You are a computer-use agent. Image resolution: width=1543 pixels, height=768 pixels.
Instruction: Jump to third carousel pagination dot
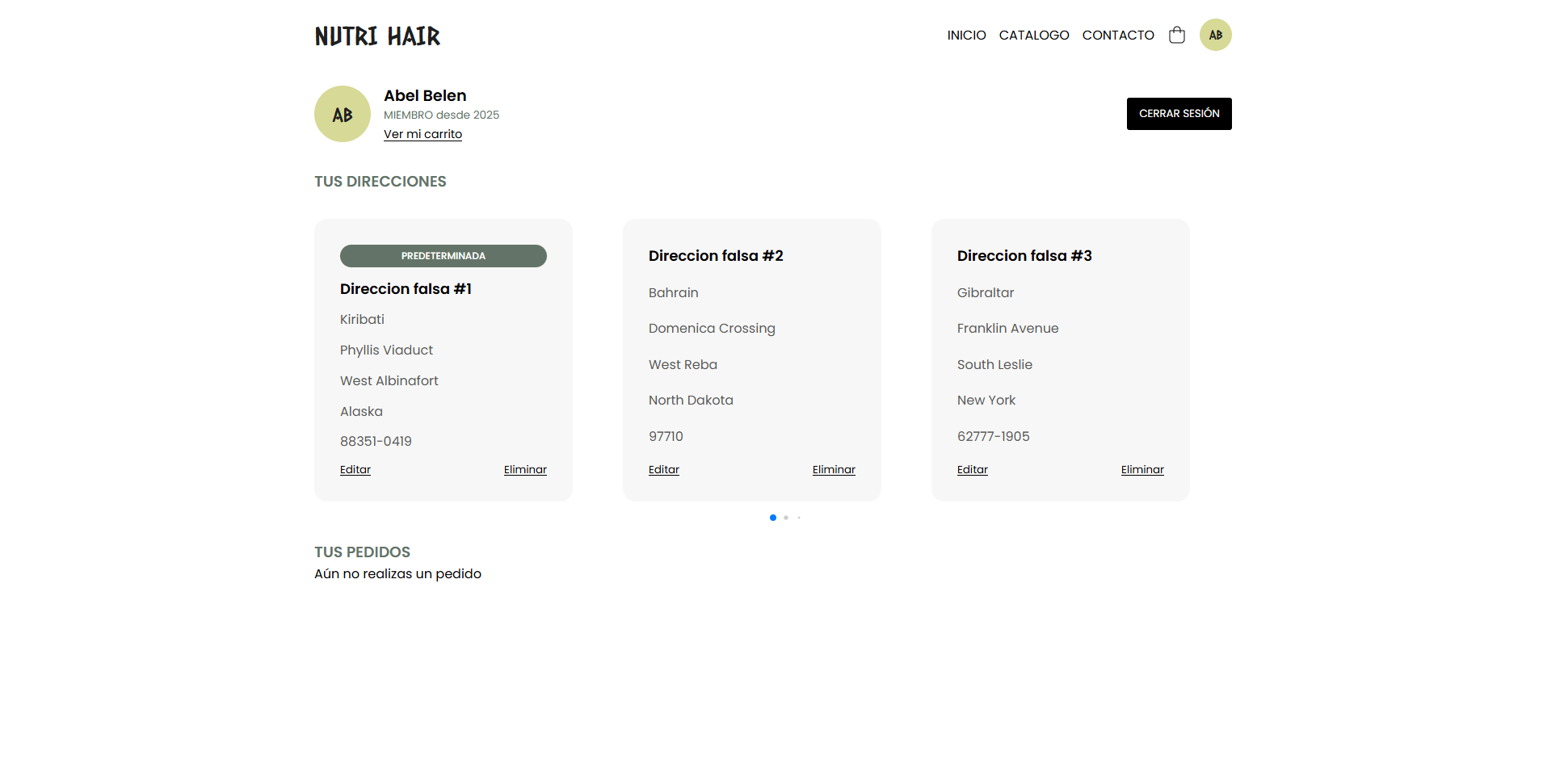[799, 518]
